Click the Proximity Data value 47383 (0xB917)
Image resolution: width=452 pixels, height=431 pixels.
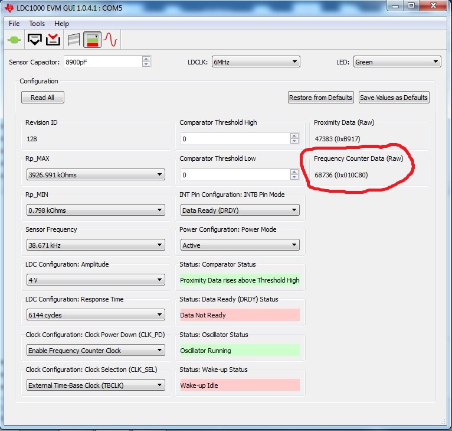tap(338, 139)
